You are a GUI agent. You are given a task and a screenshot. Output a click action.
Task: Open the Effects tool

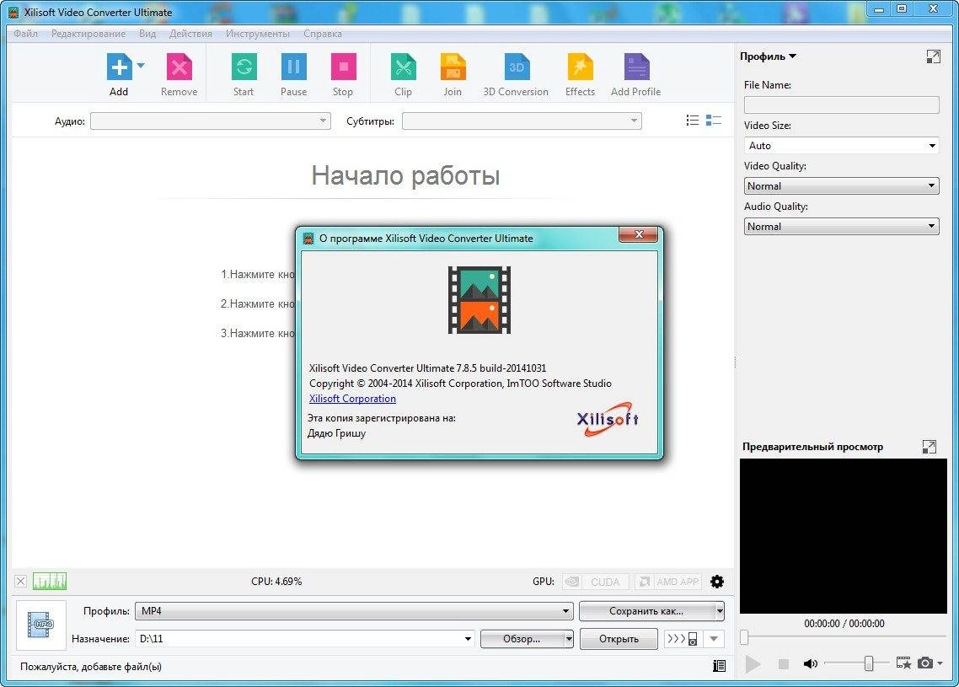click(x=580, y=67)
